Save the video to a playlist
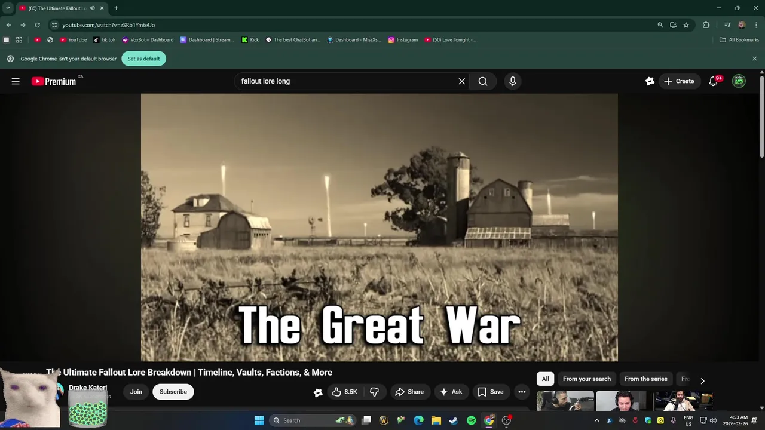 (x=491, y=392)
